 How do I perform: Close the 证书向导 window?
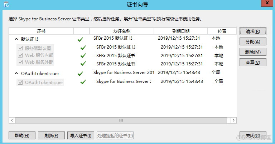(x=267, y=3)
